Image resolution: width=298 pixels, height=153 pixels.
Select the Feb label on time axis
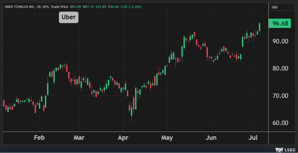(39, 138)
